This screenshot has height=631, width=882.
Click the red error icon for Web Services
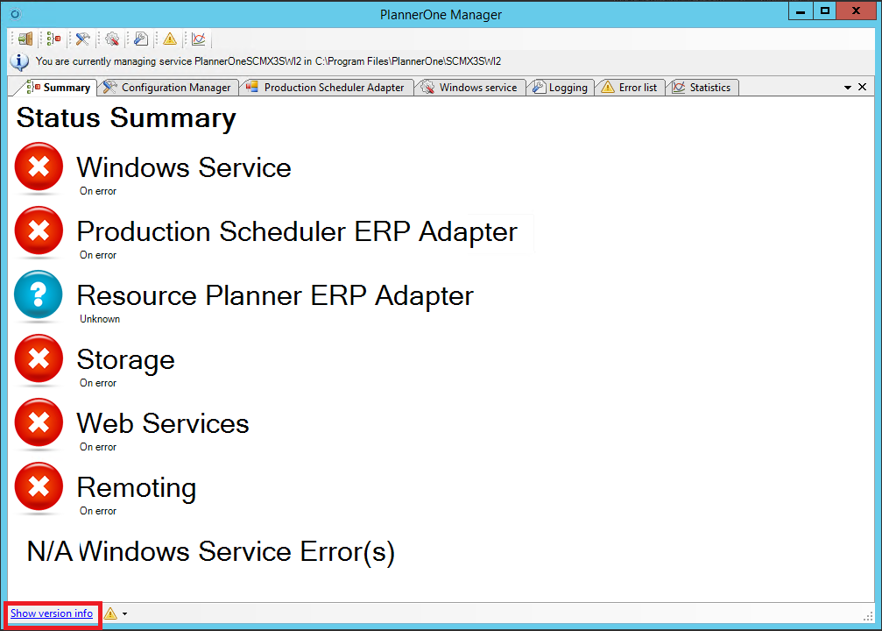click(39, 422)
